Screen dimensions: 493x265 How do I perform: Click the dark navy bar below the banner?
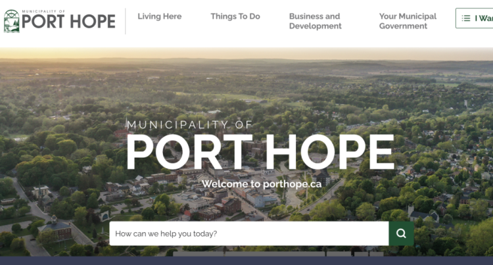pos(246,260)
